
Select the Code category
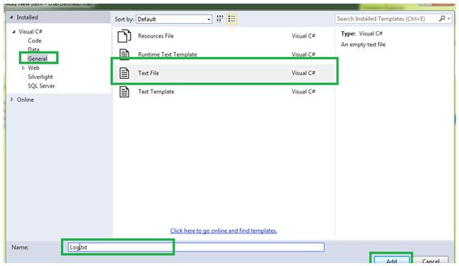[35, 40]
